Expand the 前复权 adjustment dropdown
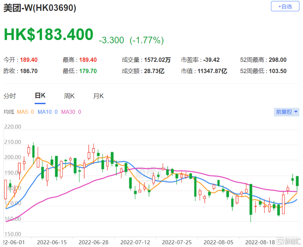Image resolution: width=303 pixels, height=247 pixels. click(286, 112)
